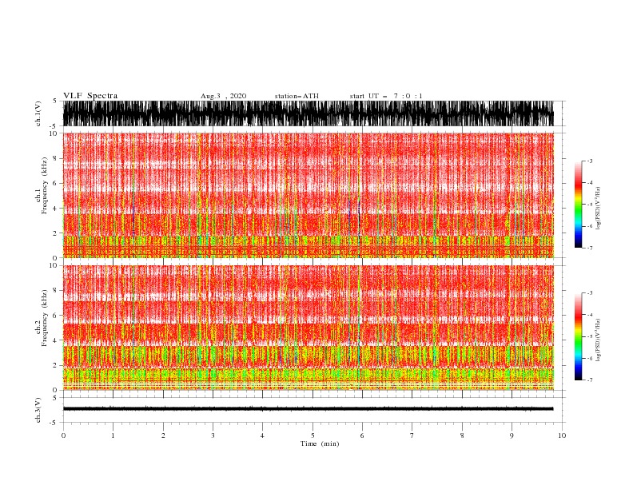Click inside the ch.2 spectrogram panel
This screenshot has height=489, width=633.
point(308,328)
